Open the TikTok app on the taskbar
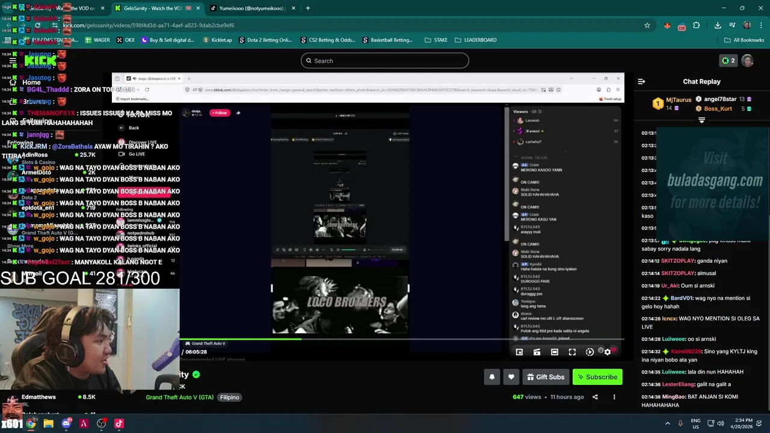Screen dimensions: 770x433 coord(119,423)
